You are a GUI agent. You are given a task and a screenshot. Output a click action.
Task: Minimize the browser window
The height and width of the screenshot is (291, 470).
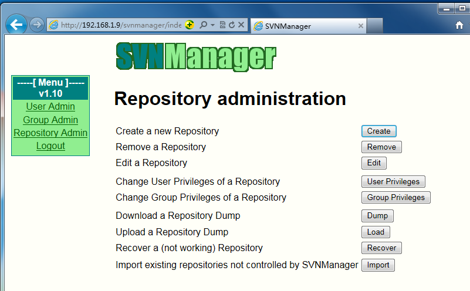(447, 9)
